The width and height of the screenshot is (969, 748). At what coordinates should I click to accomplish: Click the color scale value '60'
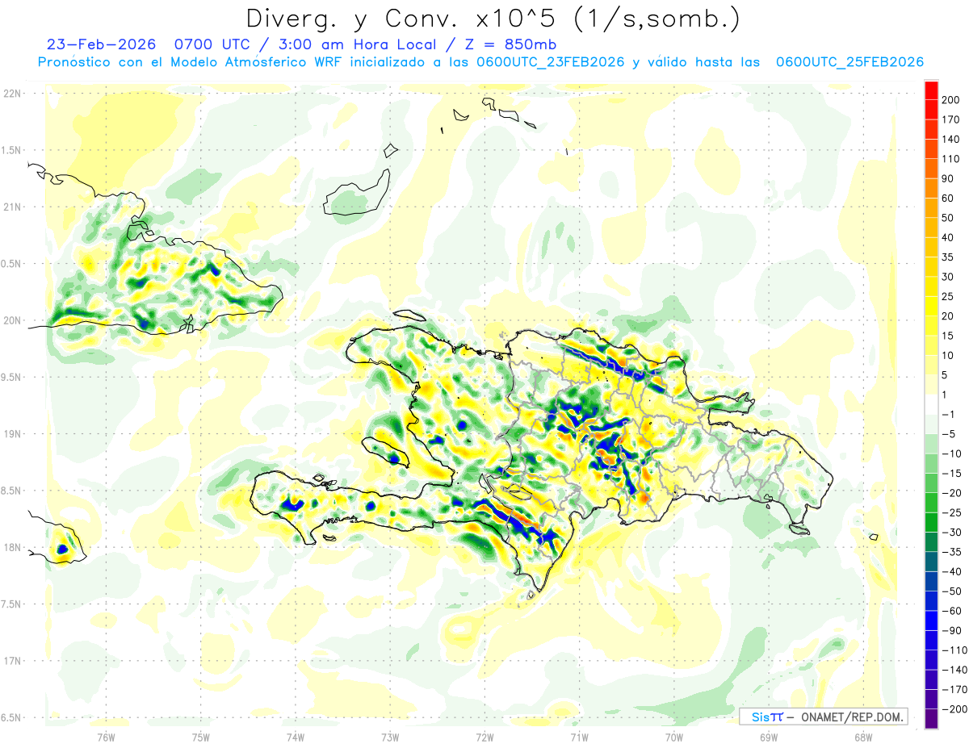point(948,198)
